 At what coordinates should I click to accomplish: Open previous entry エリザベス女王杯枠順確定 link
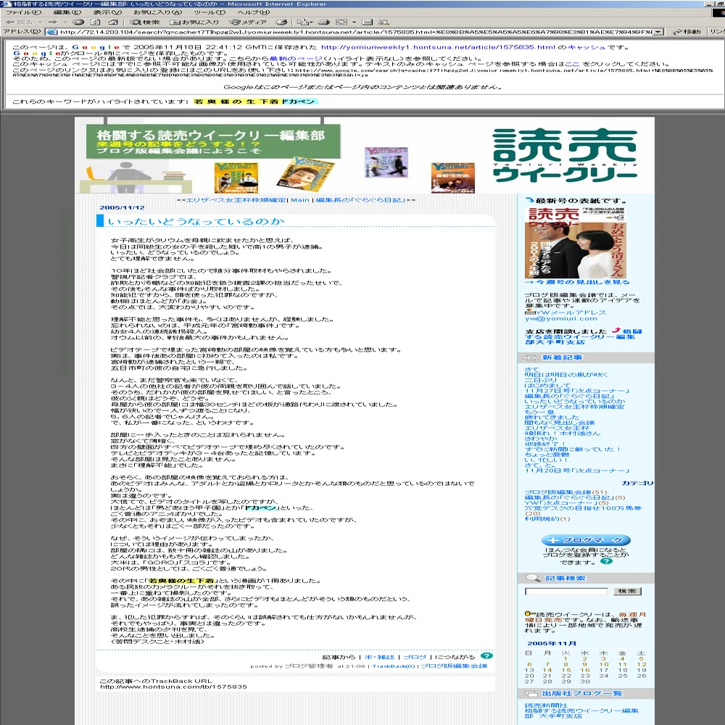click(236, 200)
